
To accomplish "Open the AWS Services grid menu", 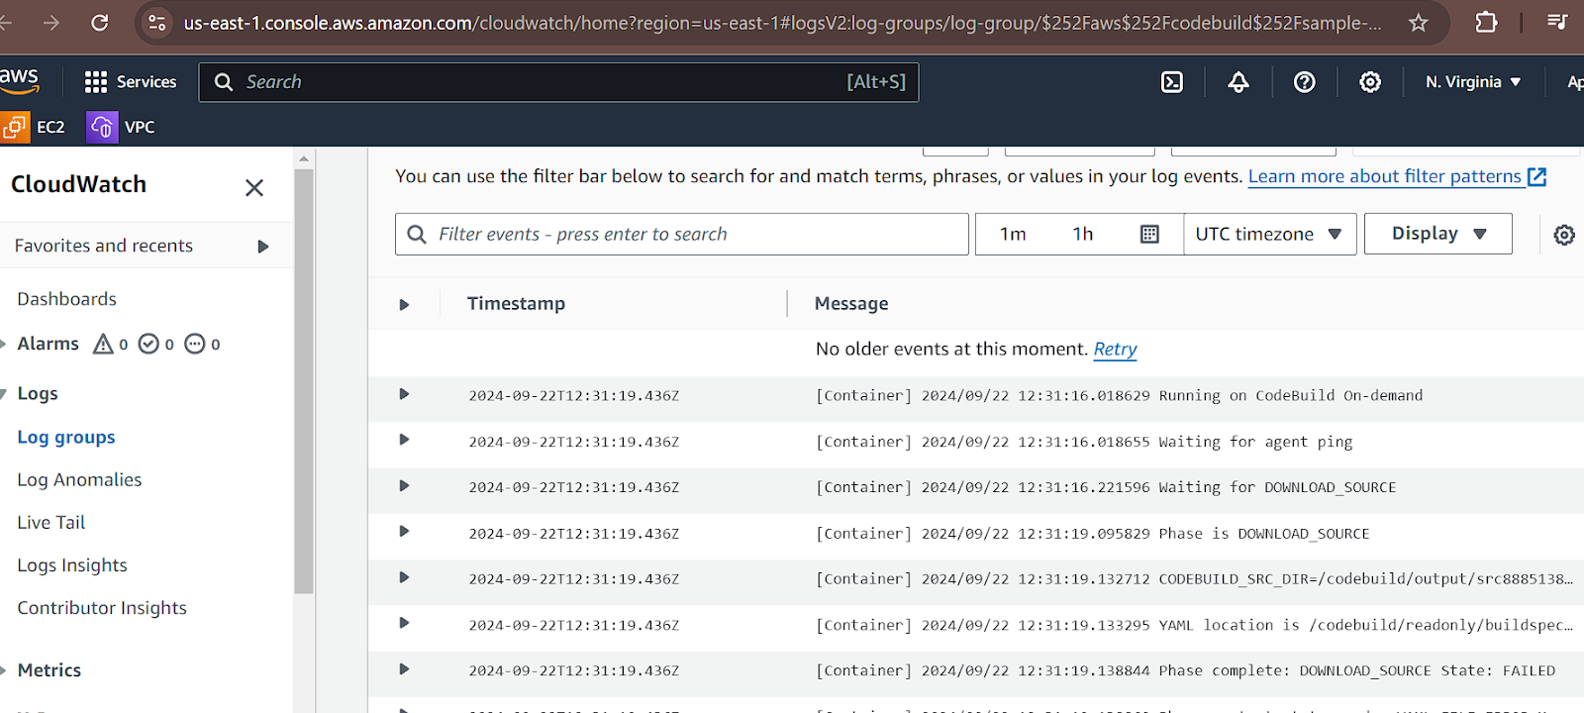I will (131, 82).
